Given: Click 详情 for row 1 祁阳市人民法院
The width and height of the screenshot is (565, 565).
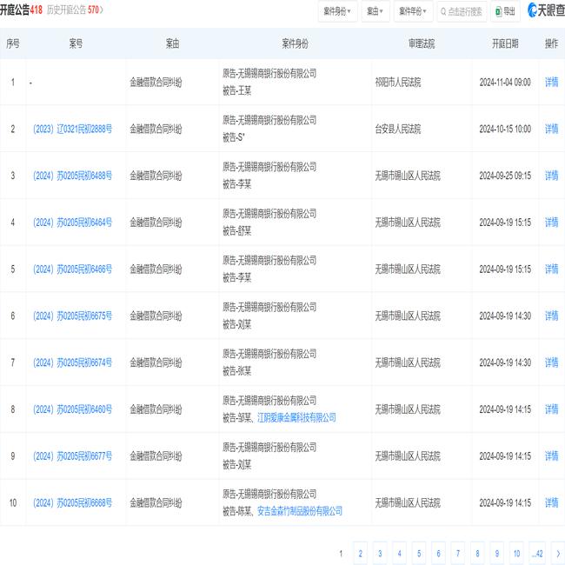Looking at the screenshot, I should click(x=551, y=83).
